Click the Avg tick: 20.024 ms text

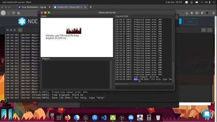point(56,38)
